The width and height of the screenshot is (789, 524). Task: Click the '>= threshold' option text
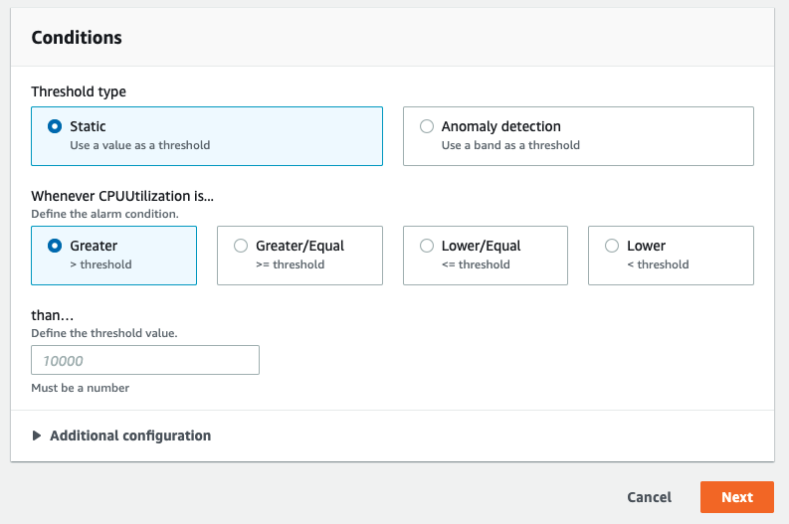290,264
